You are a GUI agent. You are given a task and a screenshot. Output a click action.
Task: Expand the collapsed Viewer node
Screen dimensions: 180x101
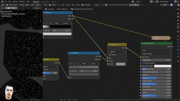[x=154, y=38]
